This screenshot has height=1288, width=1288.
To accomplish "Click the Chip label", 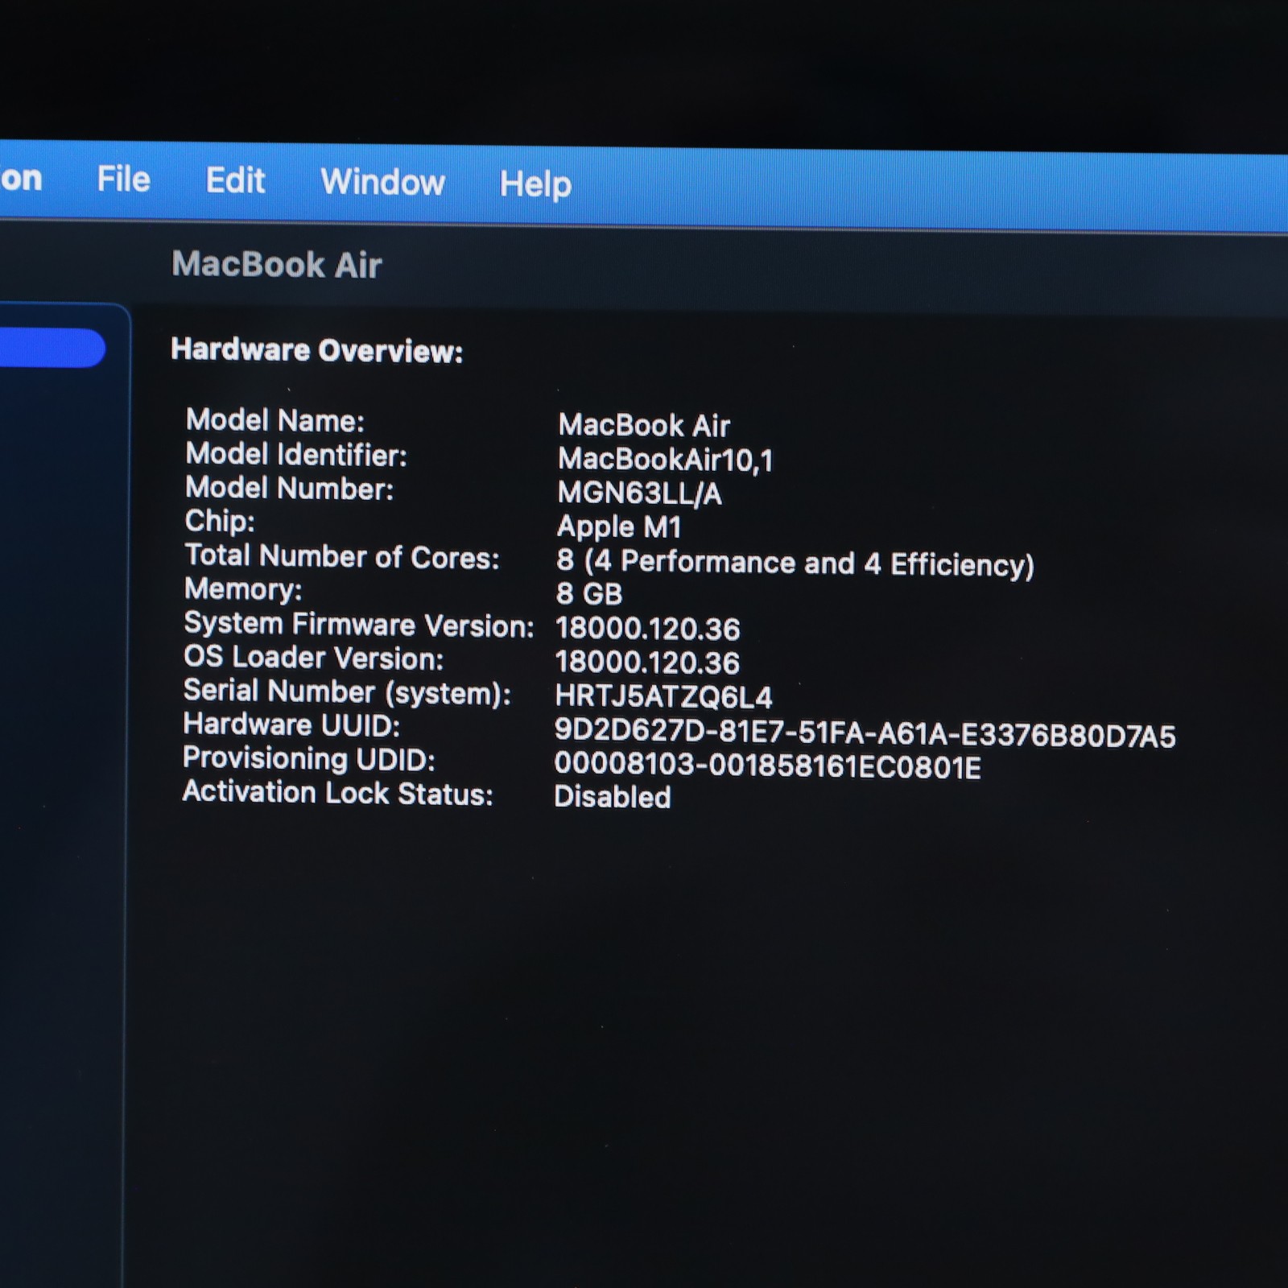I will [220, 522].
